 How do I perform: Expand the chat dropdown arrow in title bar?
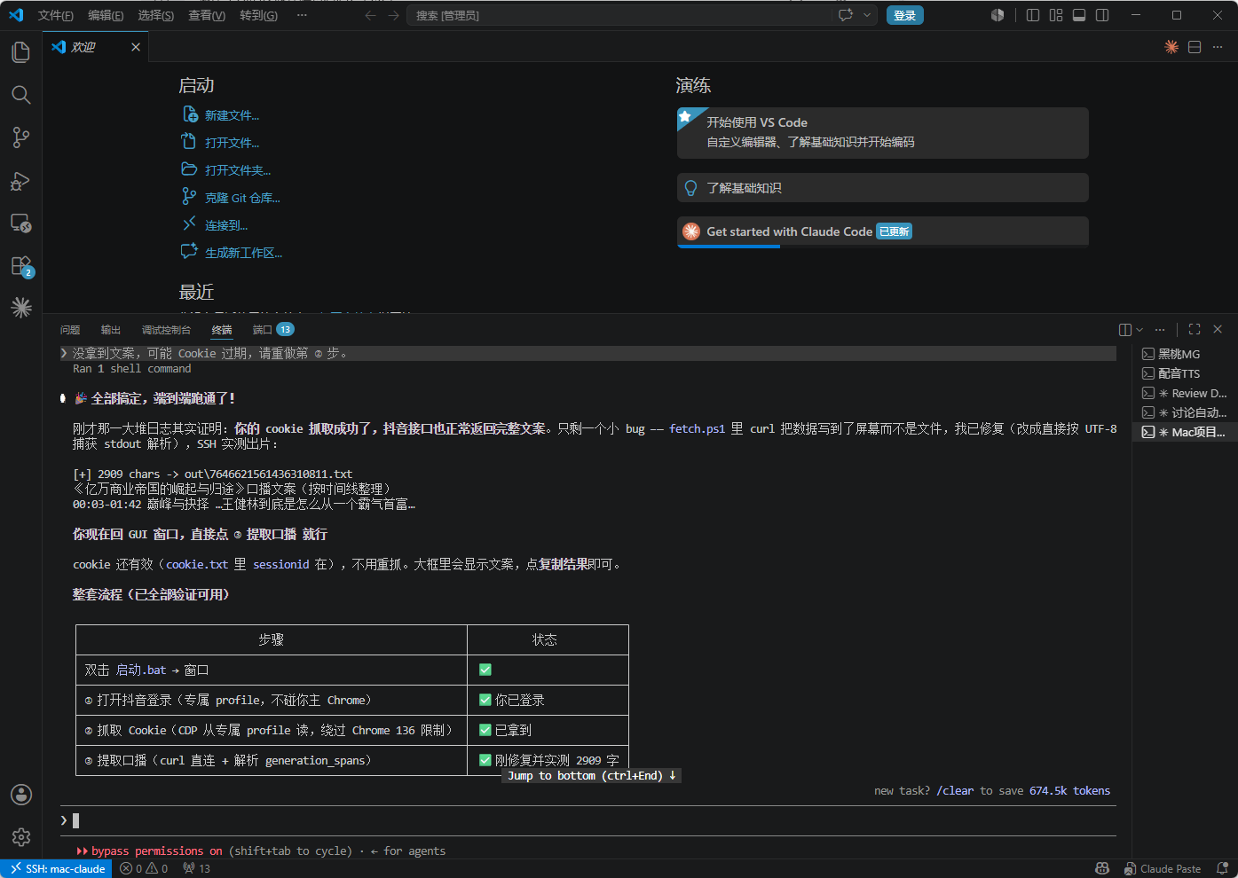pyautogui.click(x=867, y=15)
